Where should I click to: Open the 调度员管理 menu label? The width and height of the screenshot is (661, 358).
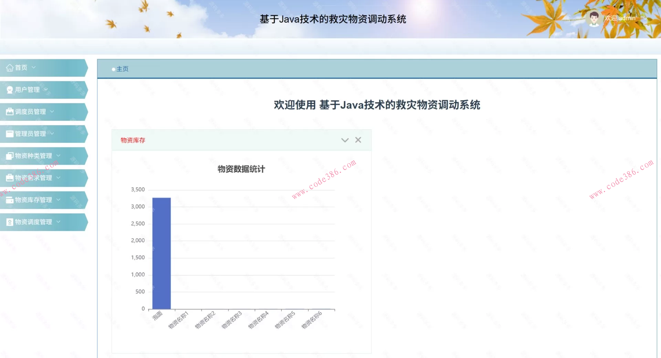click(x=30, y=112)
